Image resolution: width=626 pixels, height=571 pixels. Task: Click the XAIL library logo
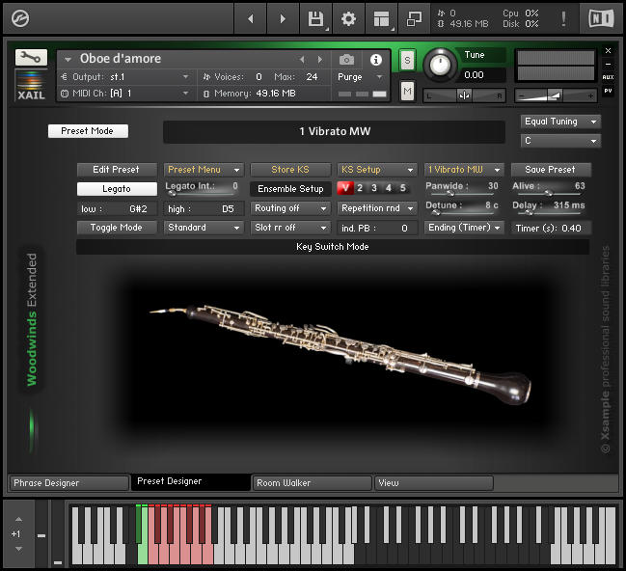pos(31,85)
